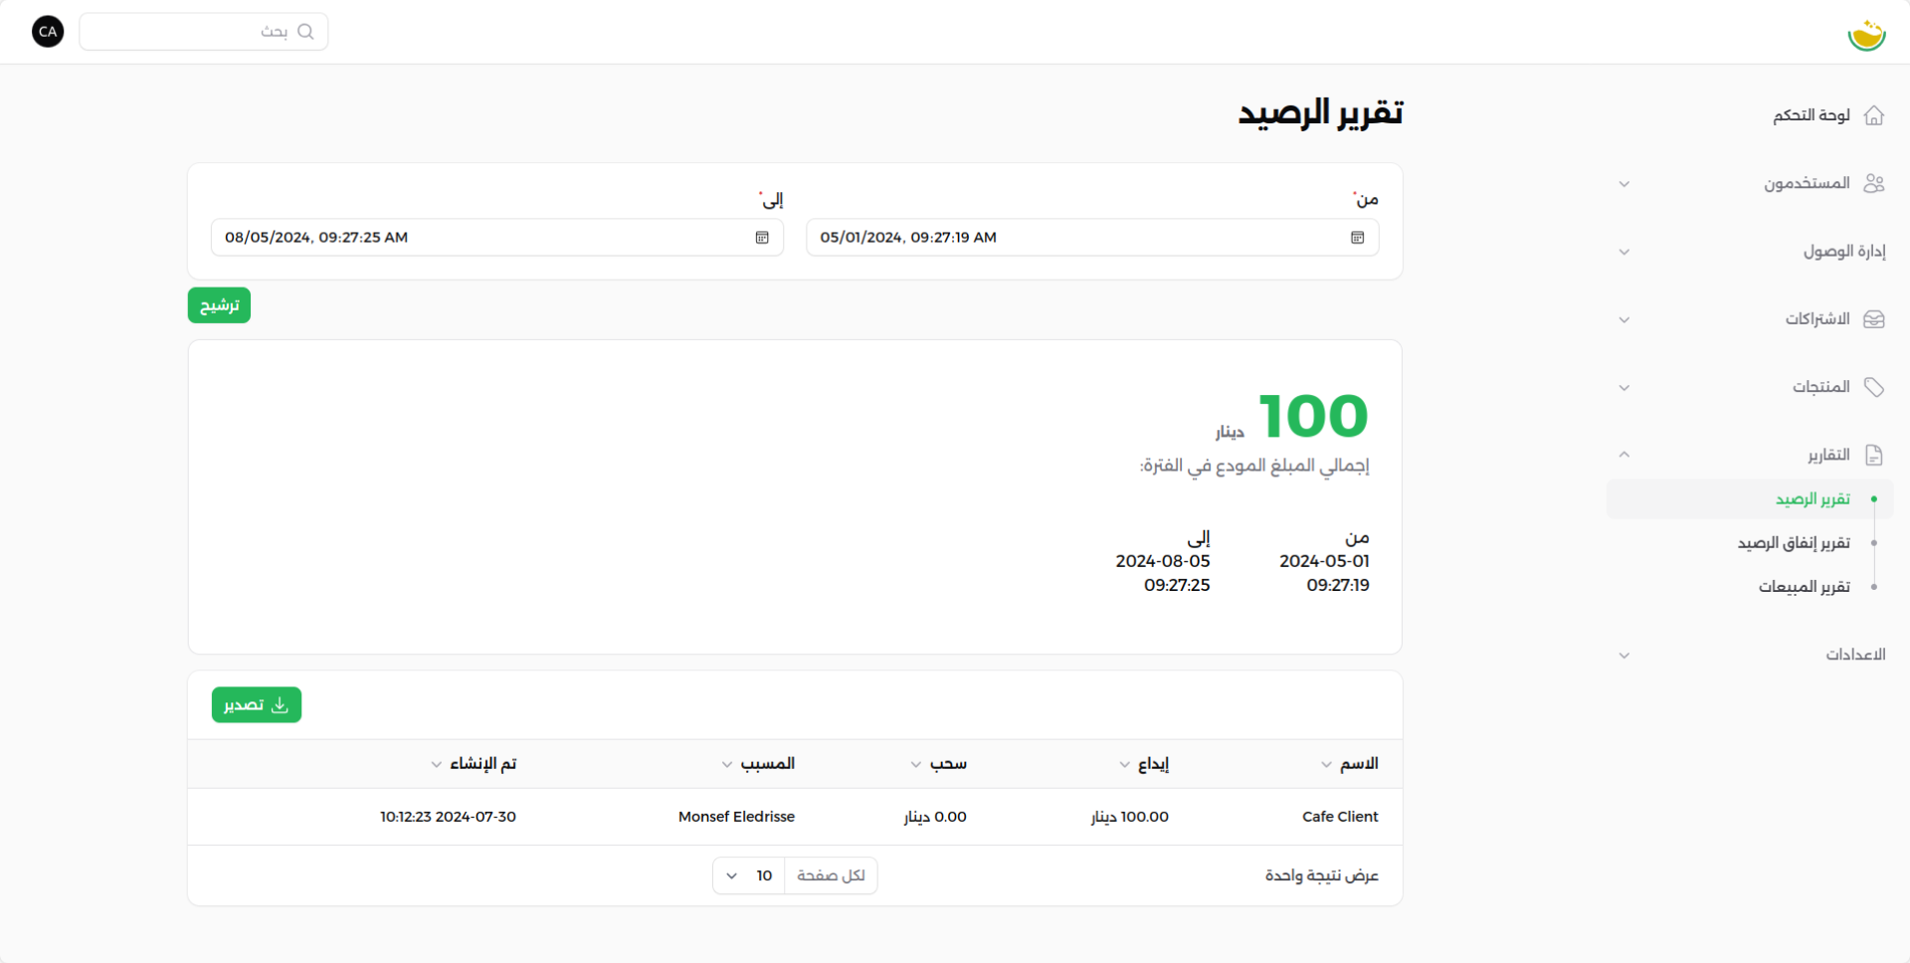Screen dimensions: 1910x963
Task: Click the التقارير sidebar label
Action: pyautogui.click(x=1828, y=455)
